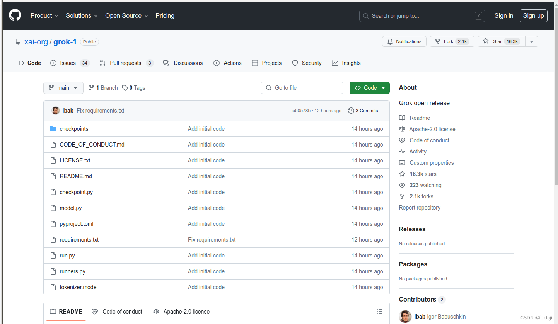The height and width of the screenshot is (324, 558).
Task: Click the scale icon beside Apache-2.0 license
Action: point(402,129)
